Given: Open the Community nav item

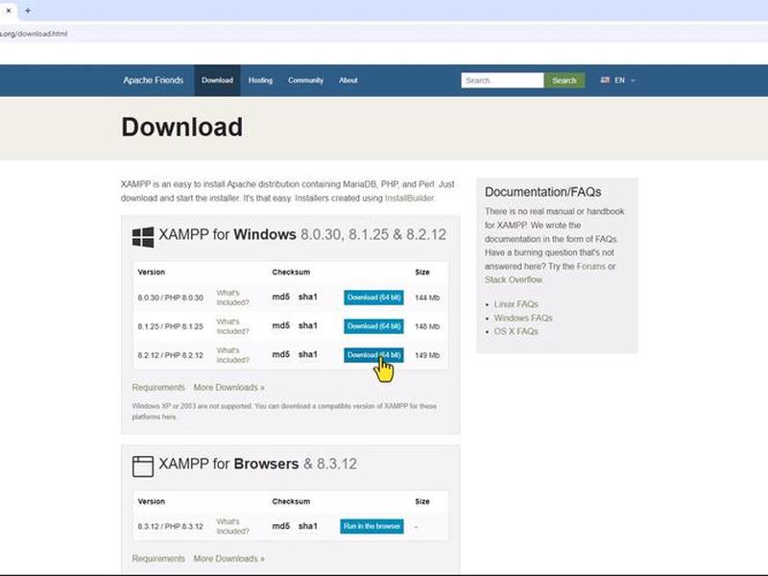Looking at the screenshot, I should pos(305,81).
